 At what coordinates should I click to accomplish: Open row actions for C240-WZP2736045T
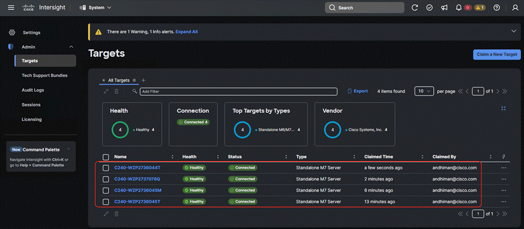[503, 201]
